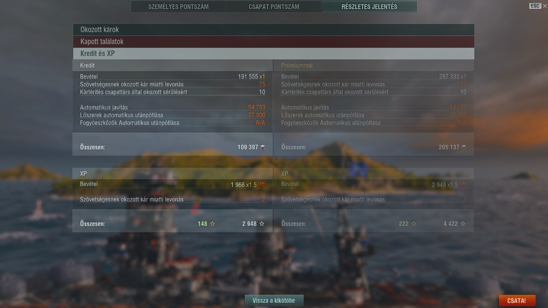Click the Bevétel credit value 191 555

click(x=248, y=77)
